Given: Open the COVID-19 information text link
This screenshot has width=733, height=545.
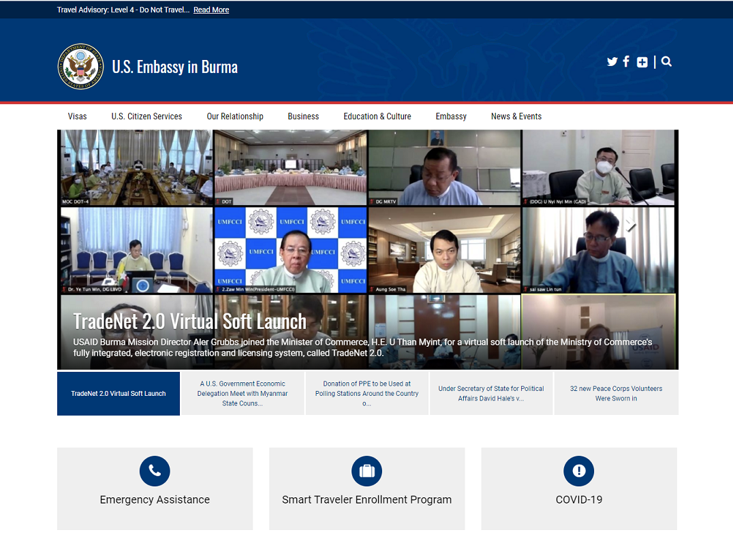Looking at the screenshot, I should (579, 499).
